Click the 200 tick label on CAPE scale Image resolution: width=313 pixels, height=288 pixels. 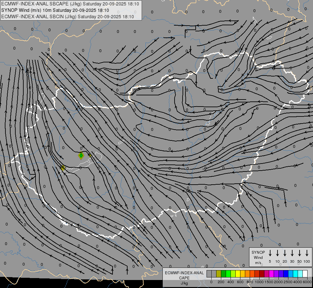pyautogui.click(x=221, y=282)
